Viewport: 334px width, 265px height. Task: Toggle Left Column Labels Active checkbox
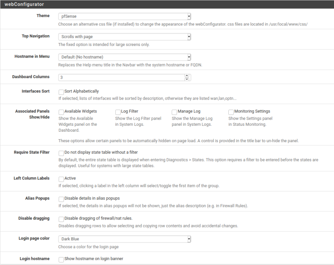[61, 179]
